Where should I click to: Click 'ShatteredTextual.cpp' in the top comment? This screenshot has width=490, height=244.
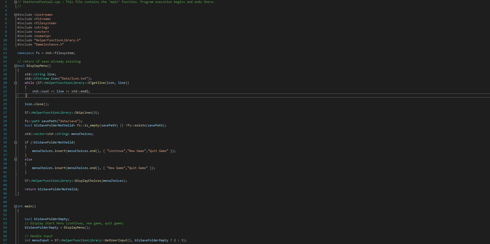tap(42, 2)
